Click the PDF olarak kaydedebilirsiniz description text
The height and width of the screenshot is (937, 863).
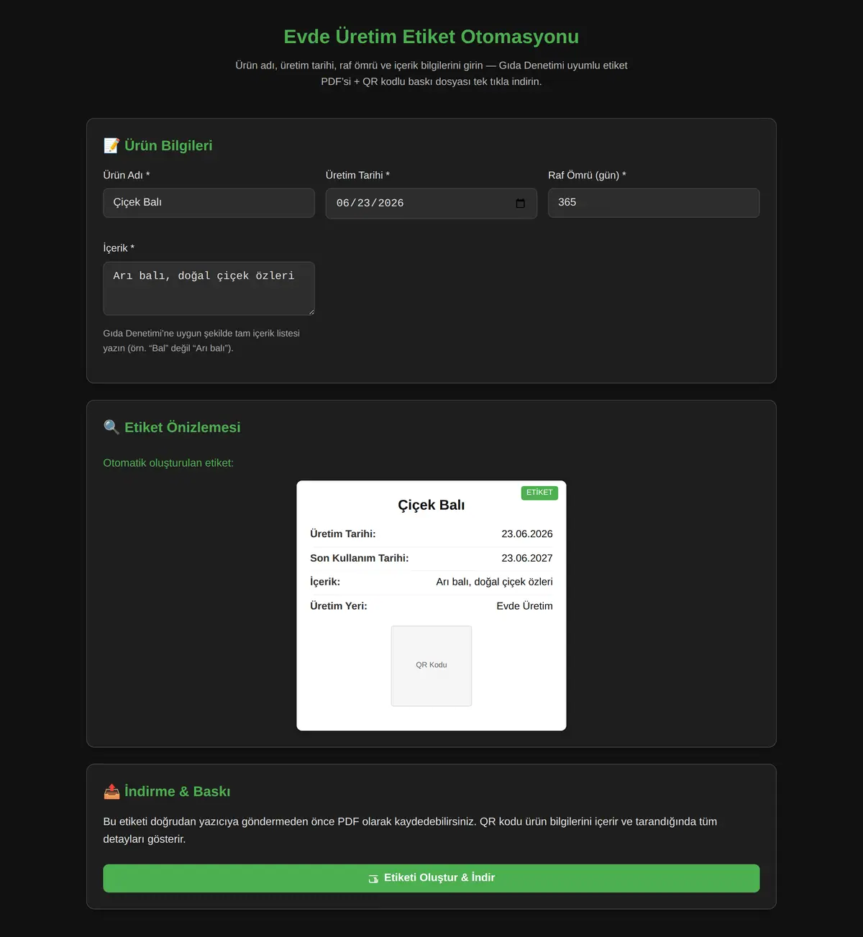point(410,831)
